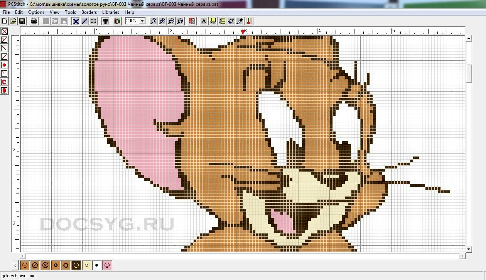This screenshot has width=486, height=280.
Task: Print the pattern
Action: (x=34, y=21)
